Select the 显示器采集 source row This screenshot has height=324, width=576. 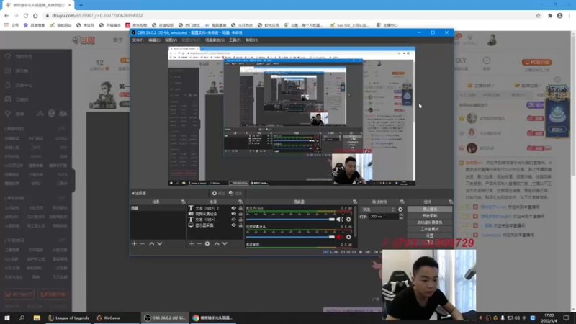tap(215, 225)
